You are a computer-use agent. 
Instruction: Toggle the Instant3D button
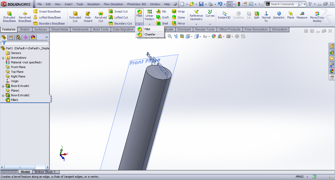pos(224,15)
